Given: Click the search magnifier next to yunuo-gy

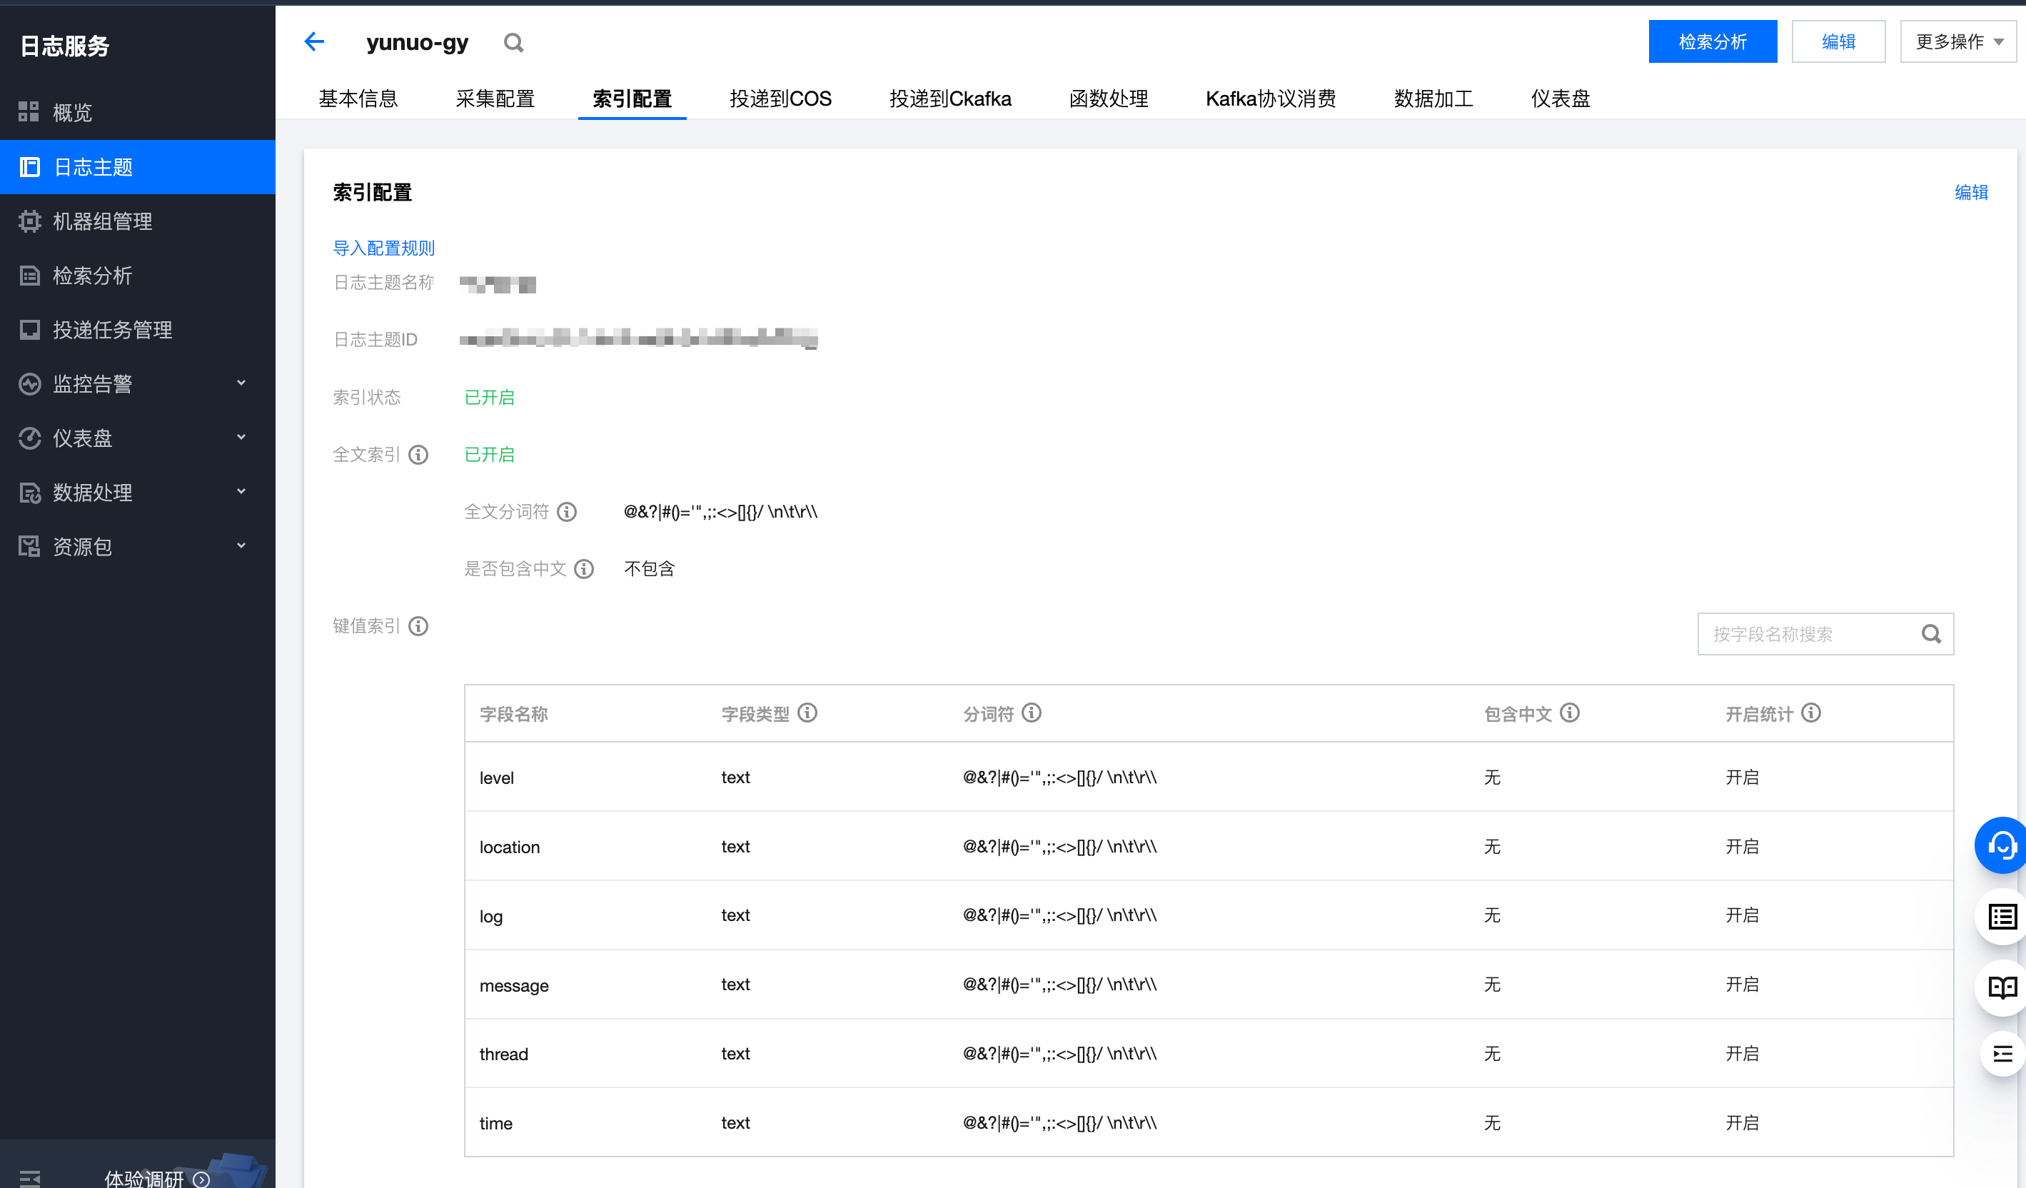Looking at the screenshot, I should pyautogui.click(x=514, y=42).
